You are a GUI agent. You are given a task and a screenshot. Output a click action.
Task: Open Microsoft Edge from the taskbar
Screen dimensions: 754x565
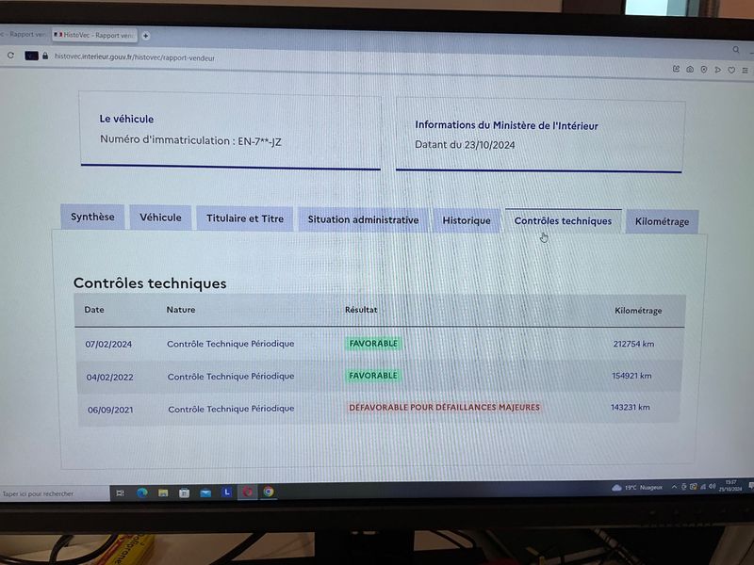(x=142, y=492)
